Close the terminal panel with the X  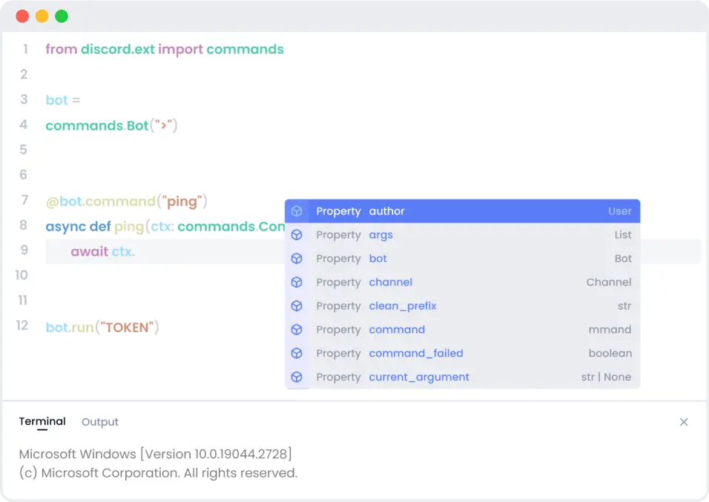pos(684,422)
